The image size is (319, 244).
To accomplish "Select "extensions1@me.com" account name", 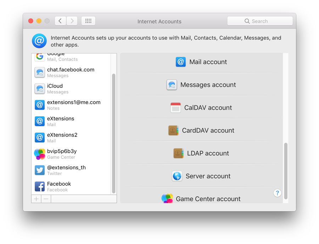I will [x=74, y=102].
